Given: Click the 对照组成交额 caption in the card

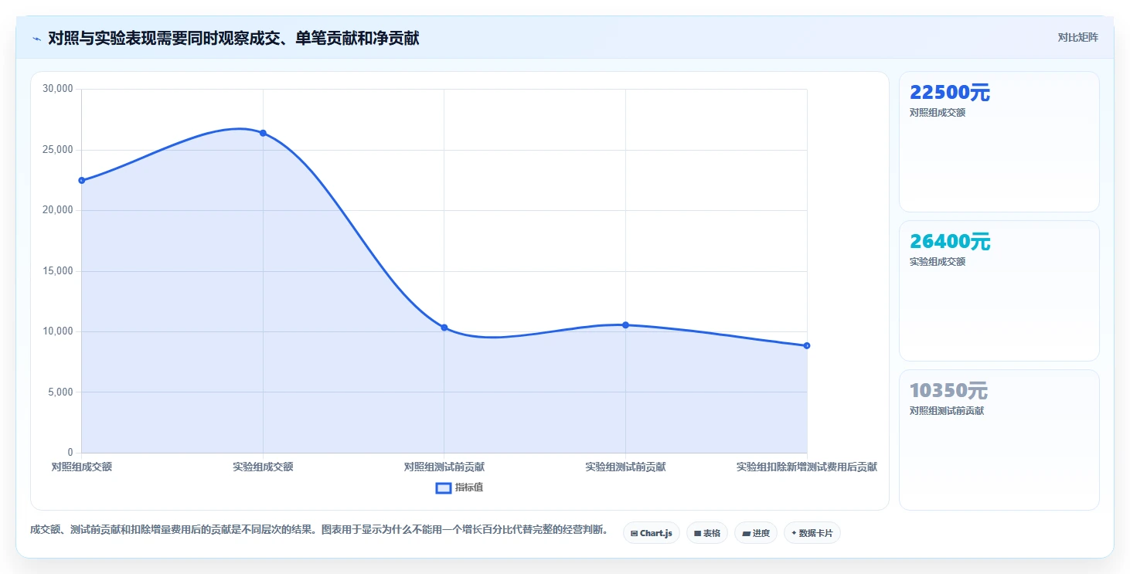Looking at the screenshot, I should tap(938, 113).
